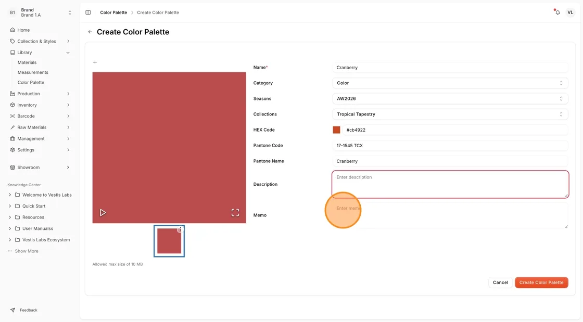583x322 pixels.
Task: Click the Cancel button
Action: coord(500,282)
